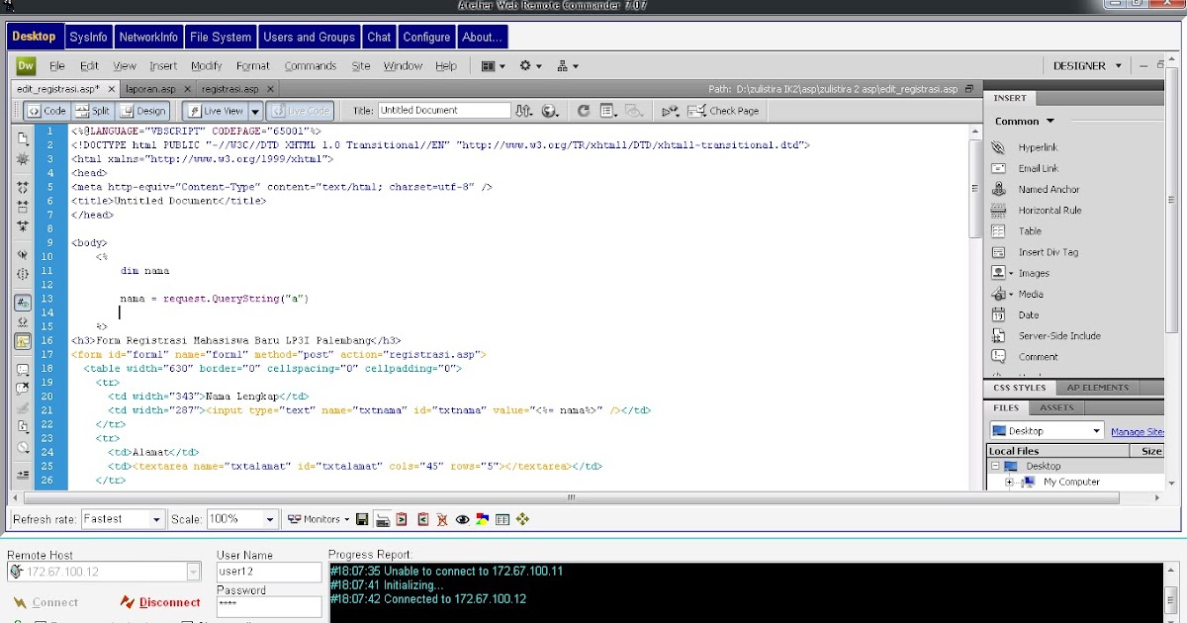Choose Insert Div Tag item
The width and height of the screenshot is (1187, 623).
click(x=1048, y=252)
